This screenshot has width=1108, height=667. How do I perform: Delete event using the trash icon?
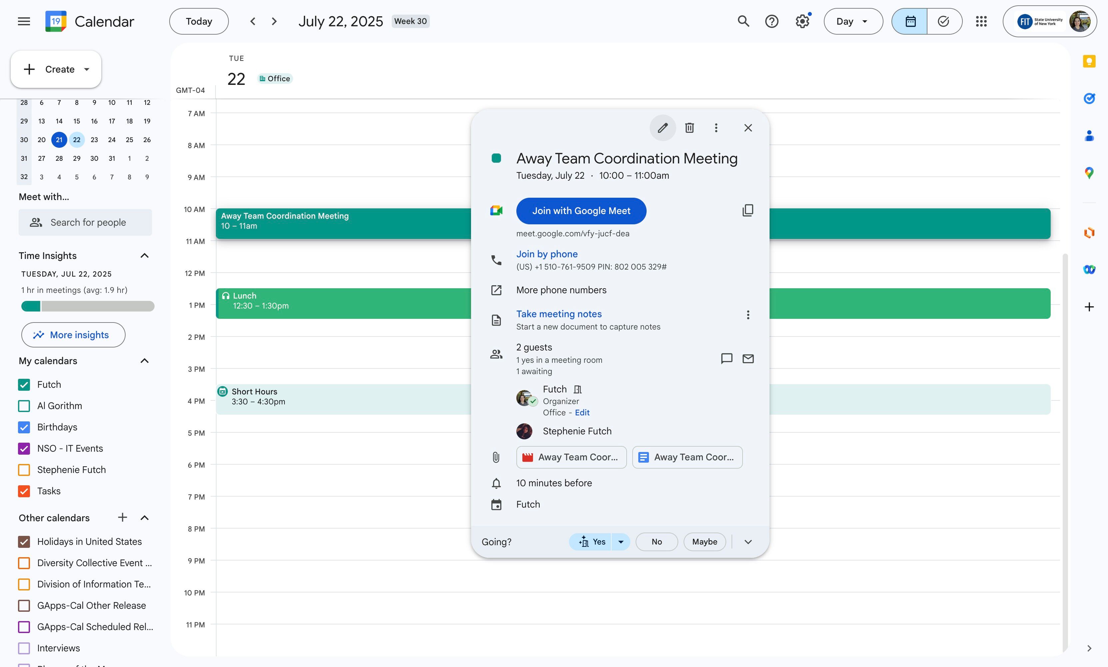[x=689, y=128]
